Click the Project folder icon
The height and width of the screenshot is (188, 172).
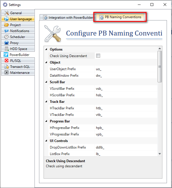tap(7, 25)
